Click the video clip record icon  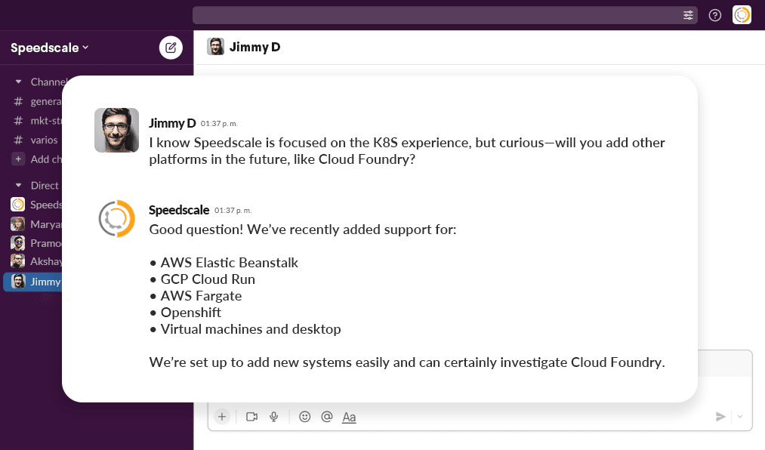pos(251,417)
